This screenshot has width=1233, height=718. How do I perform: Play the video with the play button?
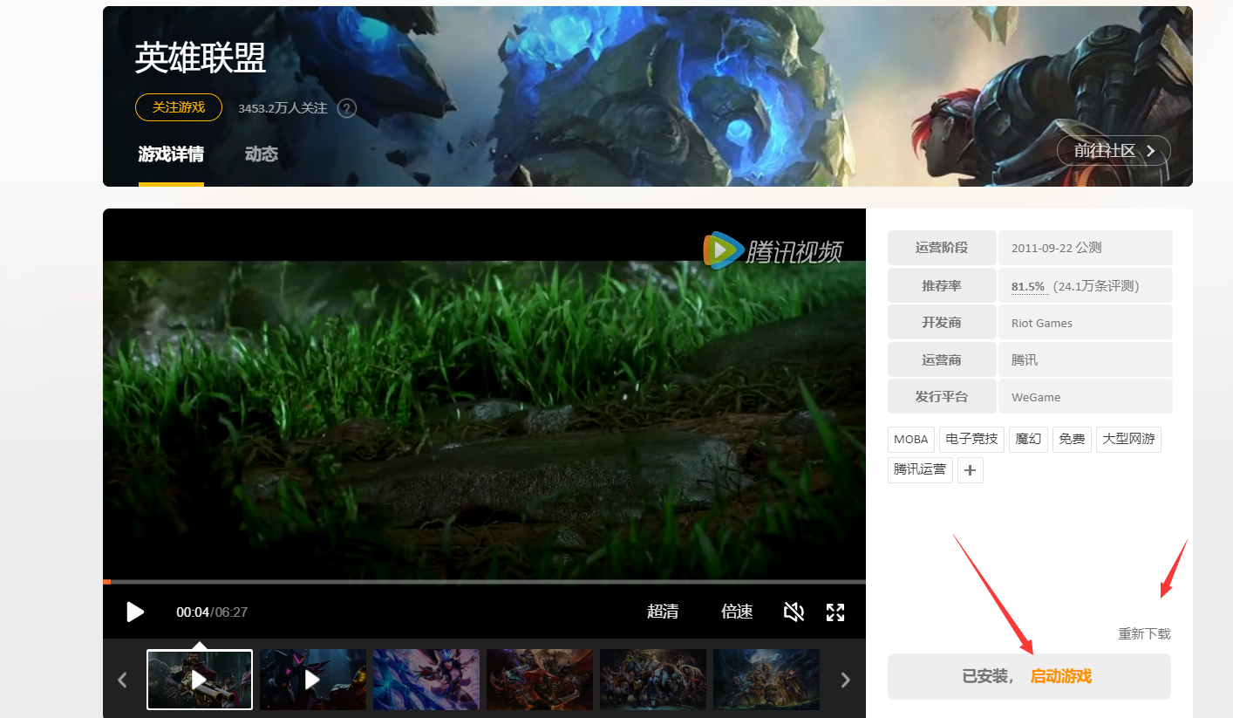click(135, 612)
